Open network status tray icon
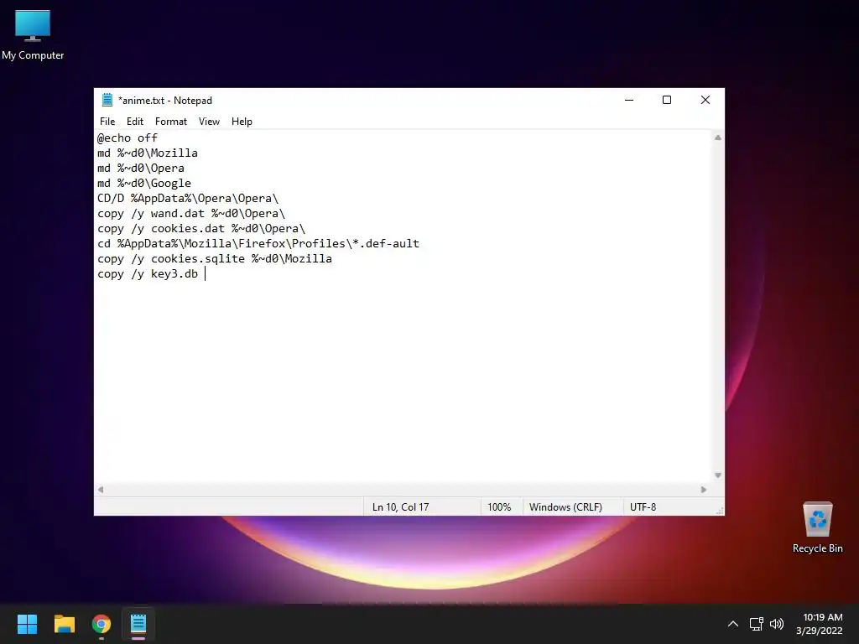Image resolution: width=859 pixels, height=644 pixels. [x=757, y=624]
